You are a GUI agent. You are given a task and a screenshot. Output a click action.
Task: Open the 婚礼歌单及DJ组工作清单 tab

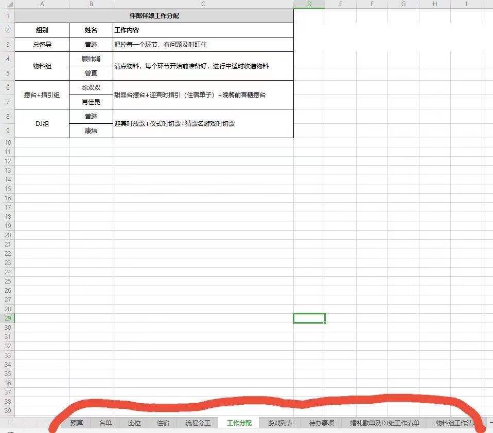tap(384, 423)
